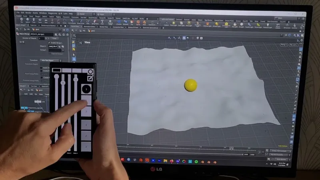Open the Render menu
This screenshot has width=320, height=180.
coord(28,13)
